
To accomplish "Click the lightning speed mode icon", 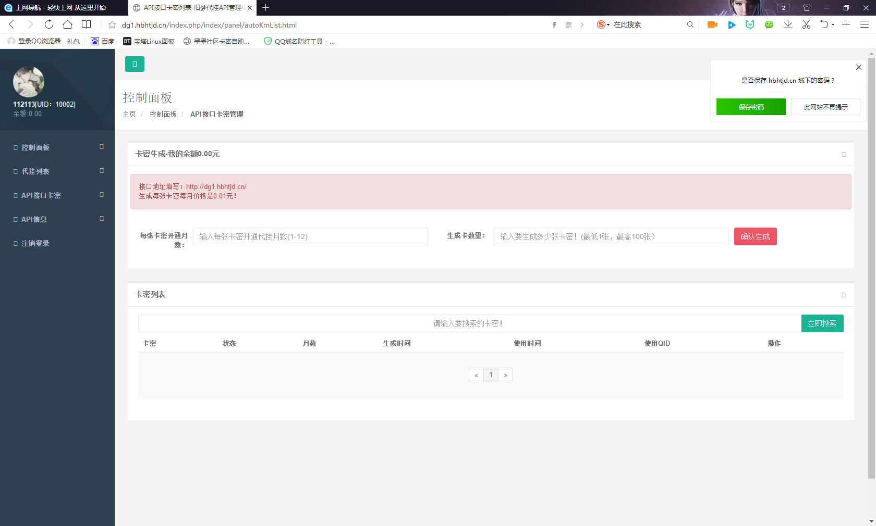I will (x=554, y=24).
